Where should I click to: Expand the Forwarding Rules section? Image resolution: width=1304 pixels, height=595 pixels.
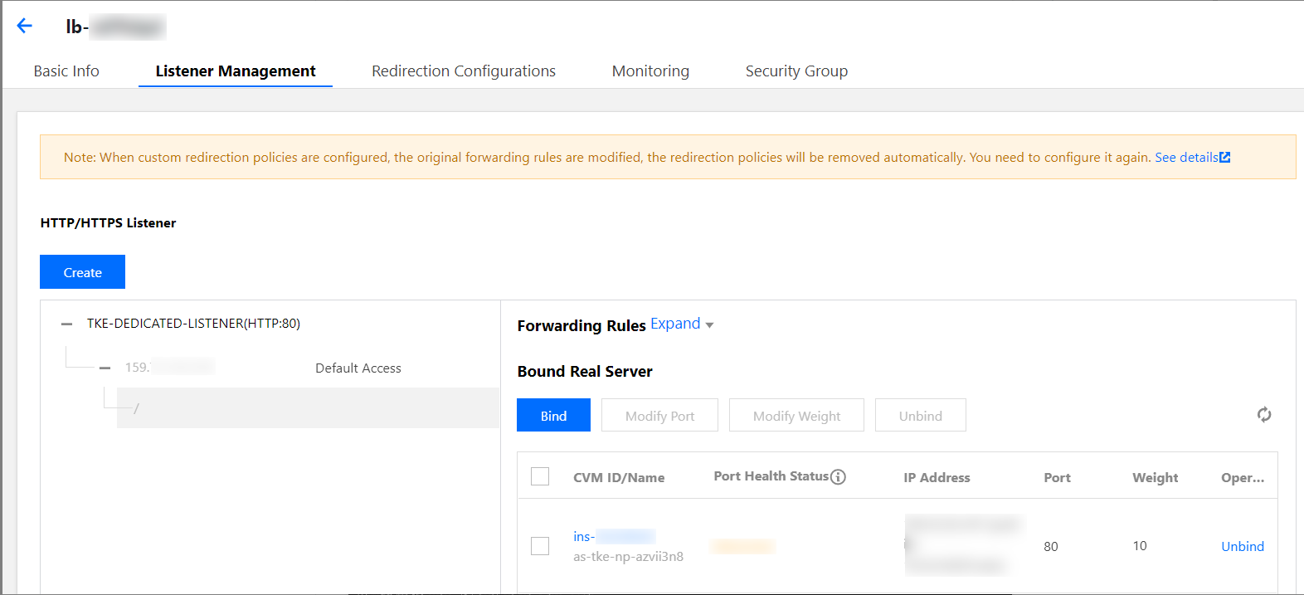(682, 324)
